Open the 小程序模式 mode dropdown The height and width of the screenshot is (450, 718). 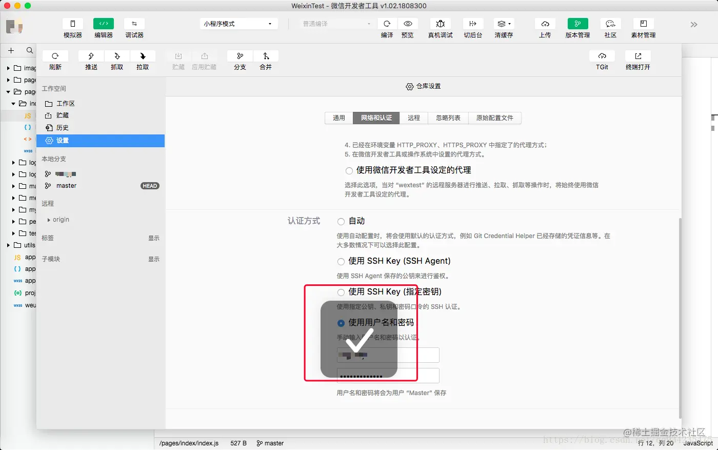coord(238,24)
